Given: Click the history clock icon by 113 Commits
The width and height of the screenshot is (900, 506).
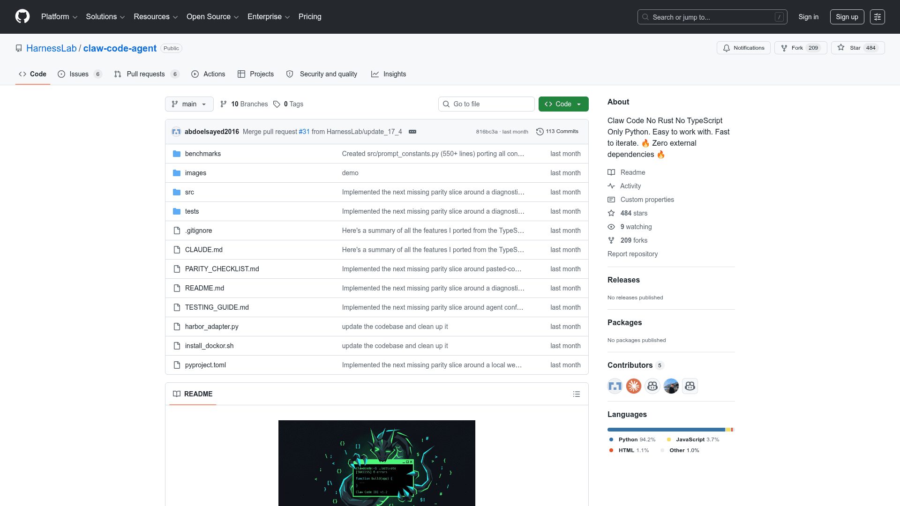Looking at the screenshot, I should click(540, 132).
